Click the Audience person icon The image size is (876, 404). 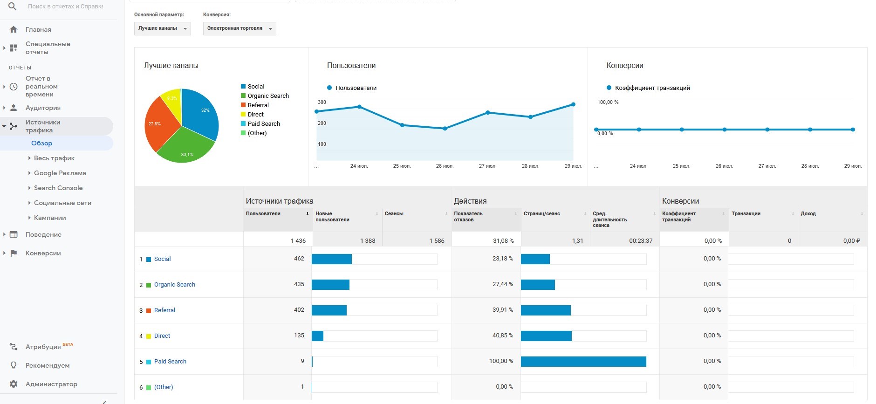(14, 108)
